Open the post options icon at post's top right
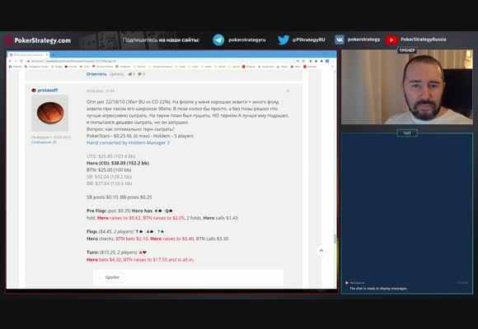 point(288,90)
